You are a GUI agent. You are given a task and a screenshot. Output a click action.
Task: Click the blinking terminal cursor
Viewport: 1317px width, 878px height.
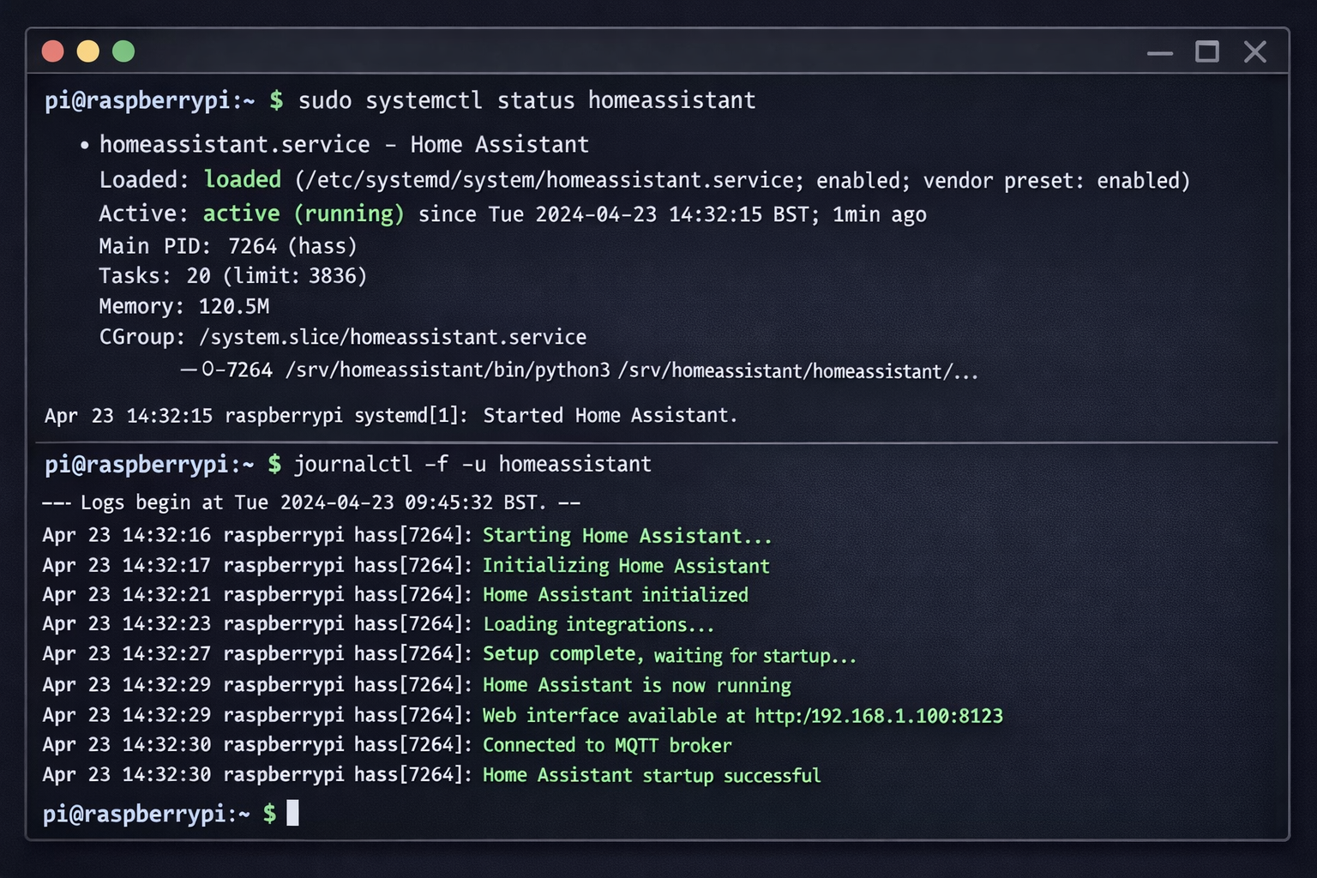pos(294,813)
